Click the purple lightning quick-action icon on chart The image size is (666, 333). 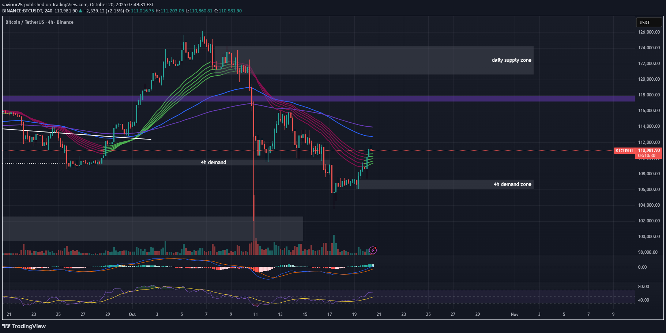373,250
